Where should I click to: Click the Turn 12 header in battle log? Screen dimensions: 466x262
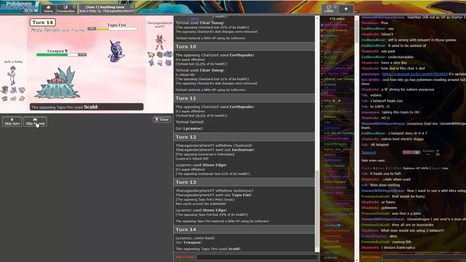point(244,137)
